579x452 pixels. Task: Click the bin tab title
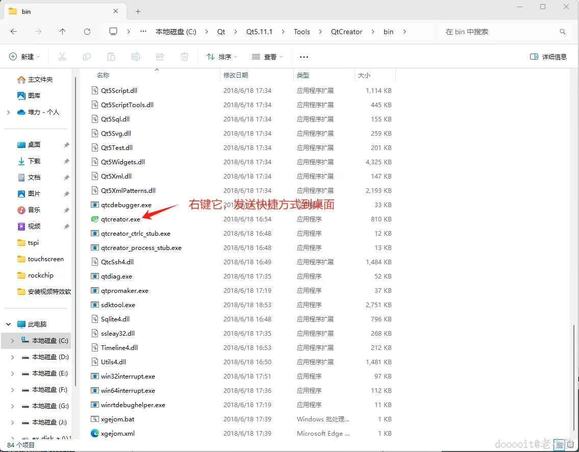(26, 11)
